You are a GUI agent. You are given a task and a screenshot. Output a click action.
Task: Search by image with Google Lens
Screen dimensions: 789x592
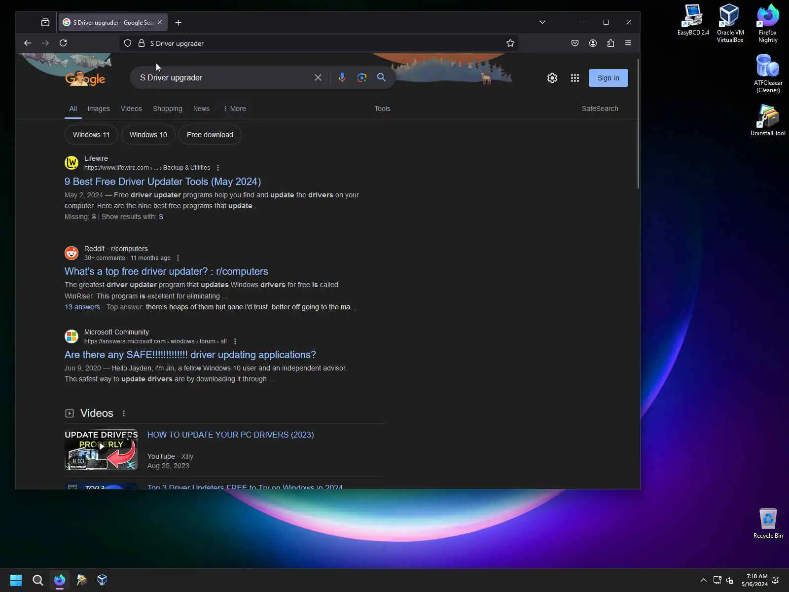[x=362, y=77]
